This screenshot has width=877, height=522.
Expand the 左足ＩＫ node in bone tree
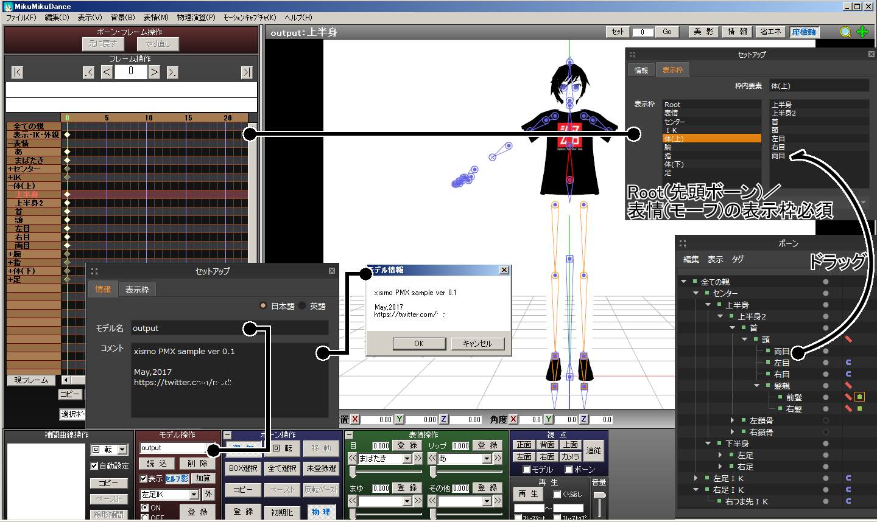[x=696, y=478]
